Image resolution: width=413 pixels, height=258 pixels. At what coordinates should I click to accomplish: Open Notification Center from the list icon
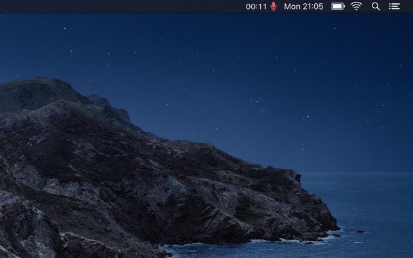coord(394,6)
